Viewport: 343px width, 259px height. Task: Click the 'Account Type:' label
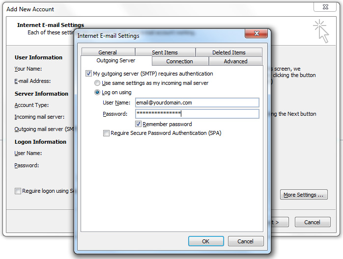coord(31,105)
